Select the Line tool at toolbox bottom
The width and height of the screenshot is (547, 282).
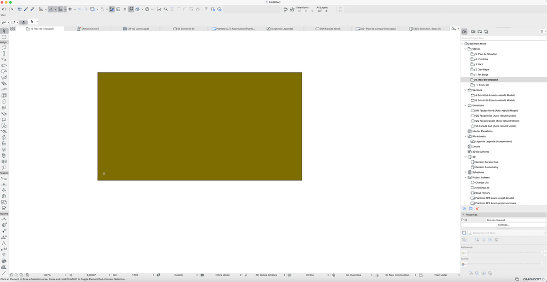4,273
